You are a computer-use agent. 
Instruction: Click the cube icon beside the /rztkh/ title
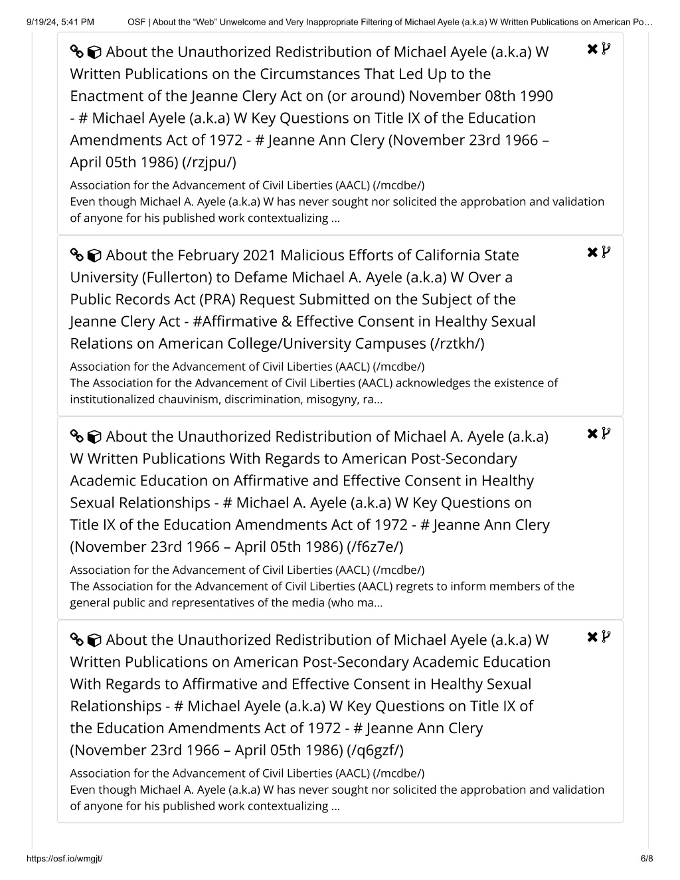[x=94, y=256]
